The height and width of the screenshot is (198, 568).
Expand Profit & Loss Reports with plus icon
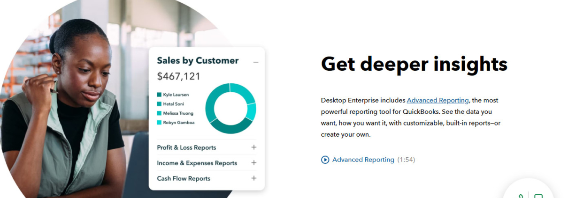(253, 147)
